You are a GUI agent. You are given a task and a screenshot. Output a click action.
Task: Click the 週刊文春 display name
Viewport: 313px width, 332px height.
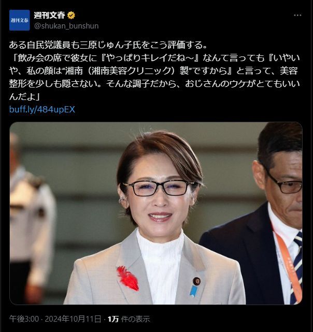pyautogui.click(x=49, y=15)
